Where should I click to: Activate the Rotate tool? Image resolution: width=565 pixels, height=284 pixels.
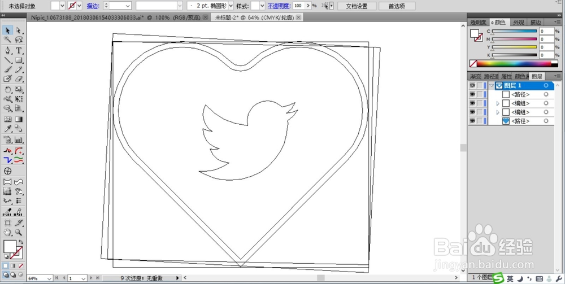pos(7,90)
